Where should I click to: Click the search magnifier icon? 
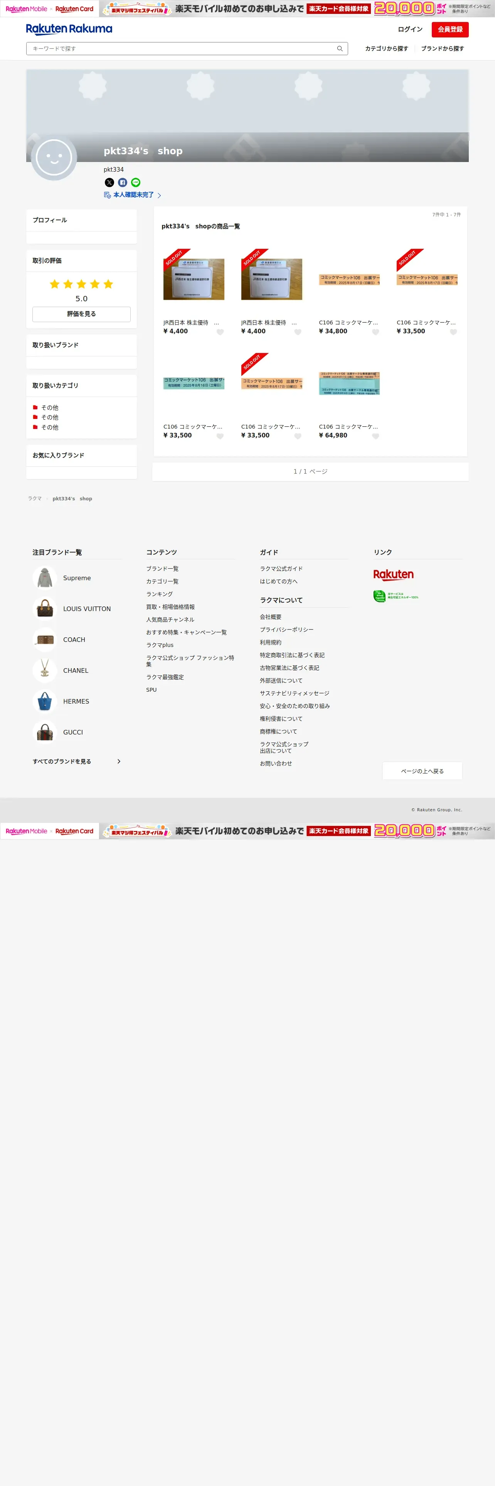pyautogui.click(x=340, y=49)
